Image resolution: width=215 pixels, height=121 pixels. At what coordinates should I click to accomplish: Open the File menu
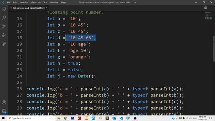(9, 2)
